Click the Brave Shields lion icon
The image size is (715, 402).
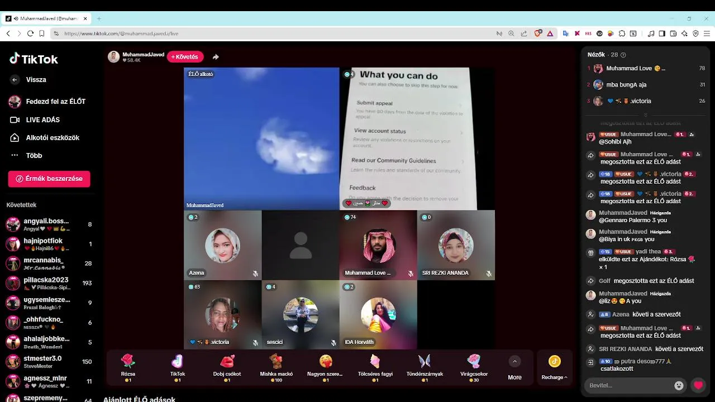(538, 33)
